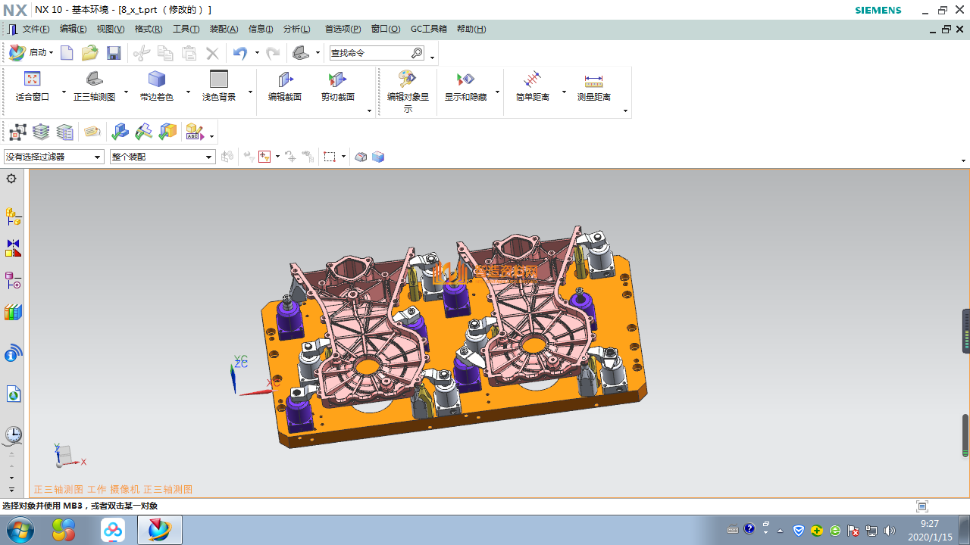970x545 pixels.
Task: Select the Trimetric view (正三轴测图) icon
Action: pyautogui.click(x=94, y=79)
